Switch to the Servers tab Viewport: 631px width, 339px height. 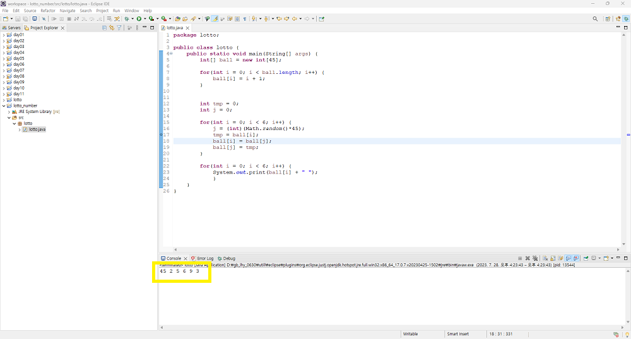coord(11,28)
